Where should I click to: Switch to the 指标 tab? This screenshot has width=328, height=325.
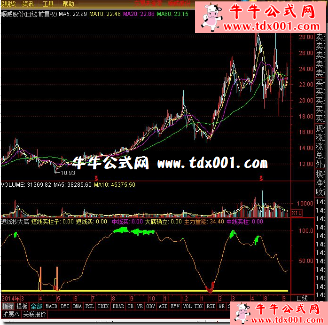pyautogui.click(x=8, y=306)
